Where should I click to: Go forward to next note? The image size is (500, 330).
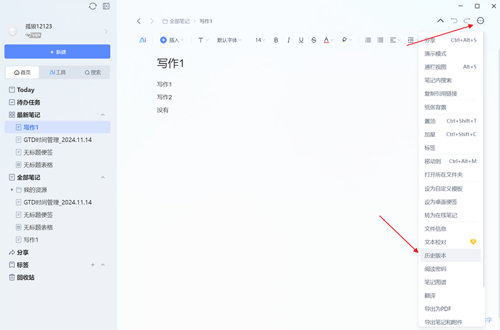(152, 21)
